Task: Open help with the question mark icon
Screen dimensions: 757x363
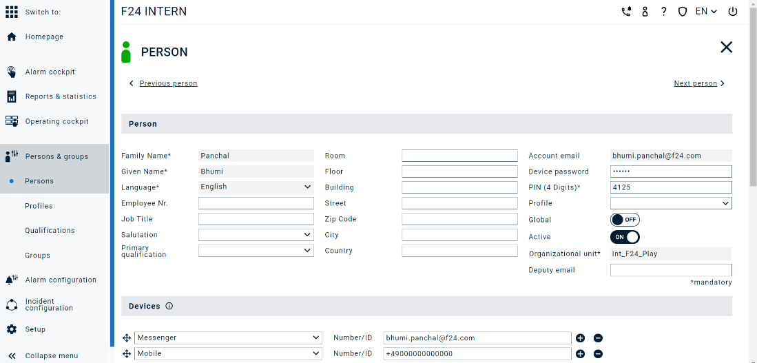Action: click(x=664, y=12)
